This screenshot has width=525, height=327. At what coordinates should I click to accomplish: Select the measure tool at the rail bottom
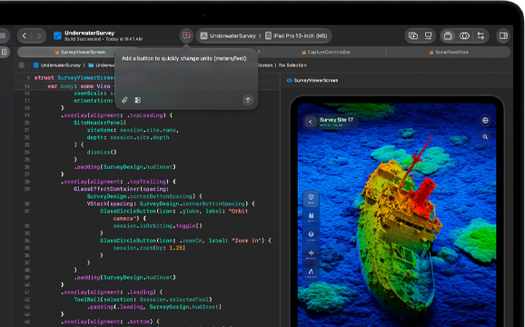click(311, 272)
